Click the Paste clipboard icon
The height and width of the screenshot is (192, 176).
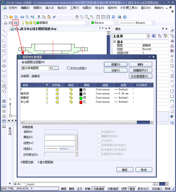pyautogui.click(x=49, y=17)
